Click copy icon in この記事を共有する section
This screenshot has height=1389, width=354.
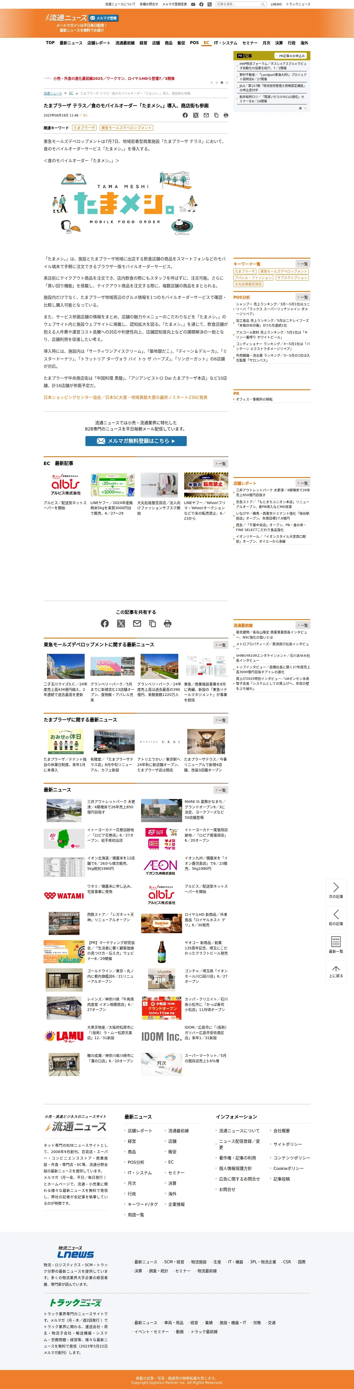152,623
